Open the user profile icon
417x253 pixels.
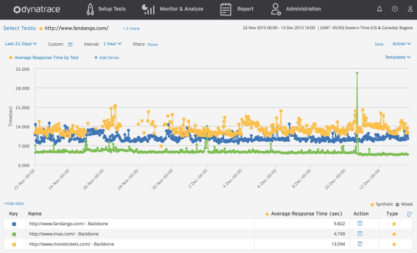tap(410, 9)
